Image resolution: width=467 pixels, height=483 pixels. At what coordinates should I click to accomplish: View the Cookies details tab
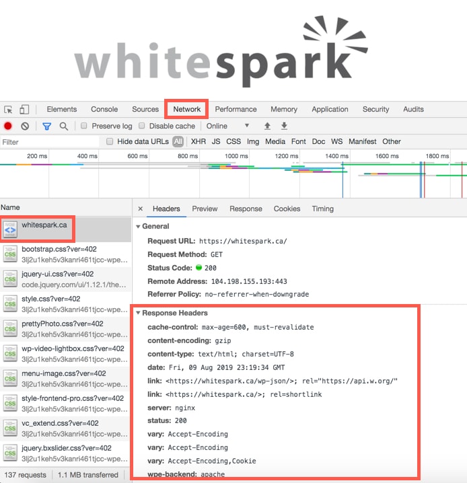tap(287, 209)
